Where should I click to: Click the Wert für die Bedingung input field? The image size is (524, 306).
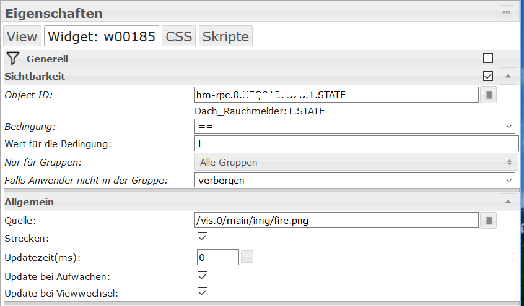(356, 144)
